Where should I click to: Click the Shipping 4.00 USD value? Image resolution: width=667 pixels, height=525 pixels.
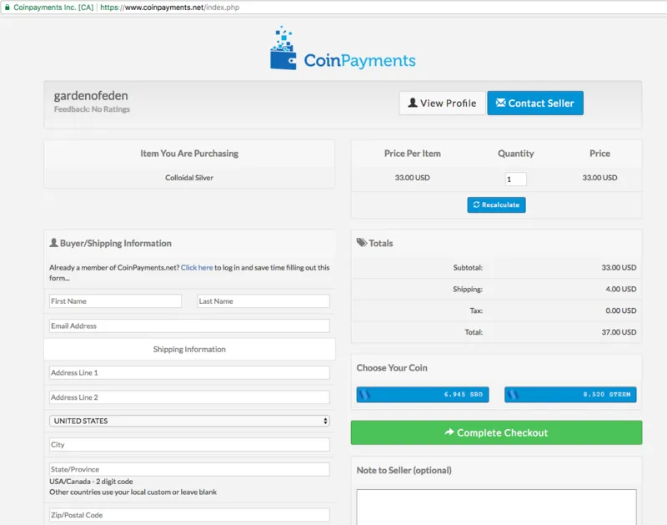click(621, 289)
